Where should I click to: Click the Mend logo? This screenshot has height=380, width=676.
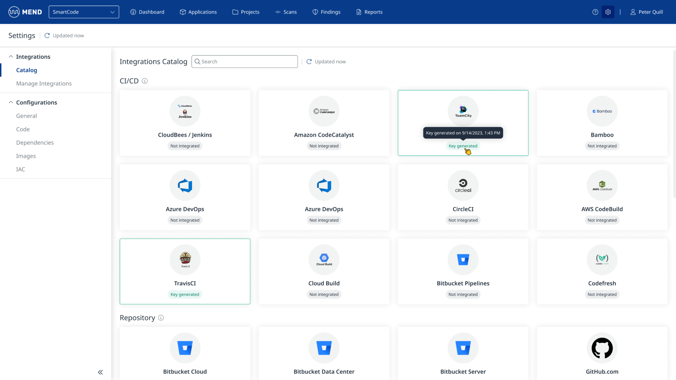[x=25, y=12]
